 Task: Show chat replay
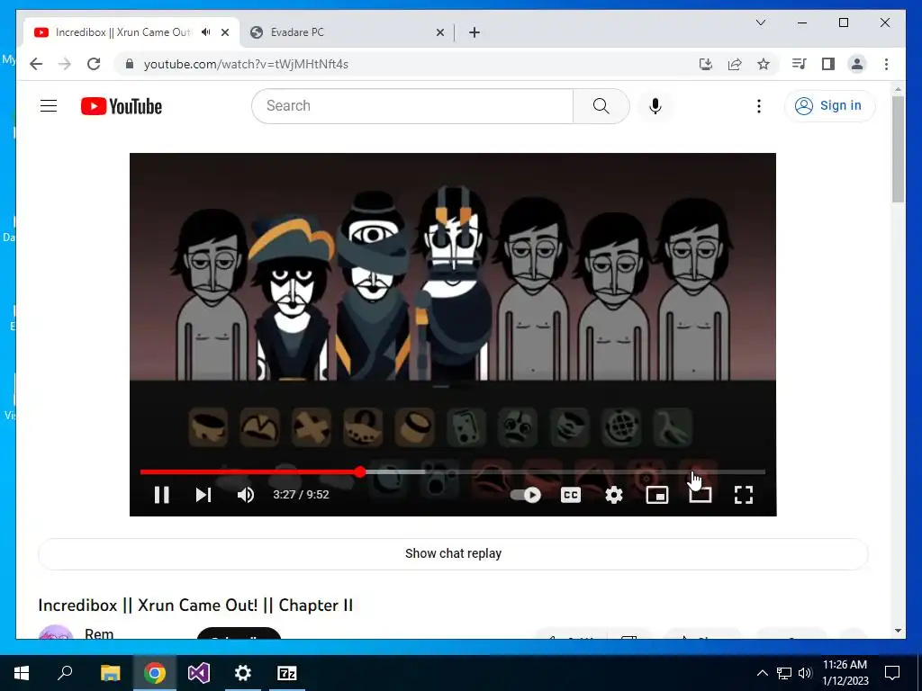click(453, 553)
